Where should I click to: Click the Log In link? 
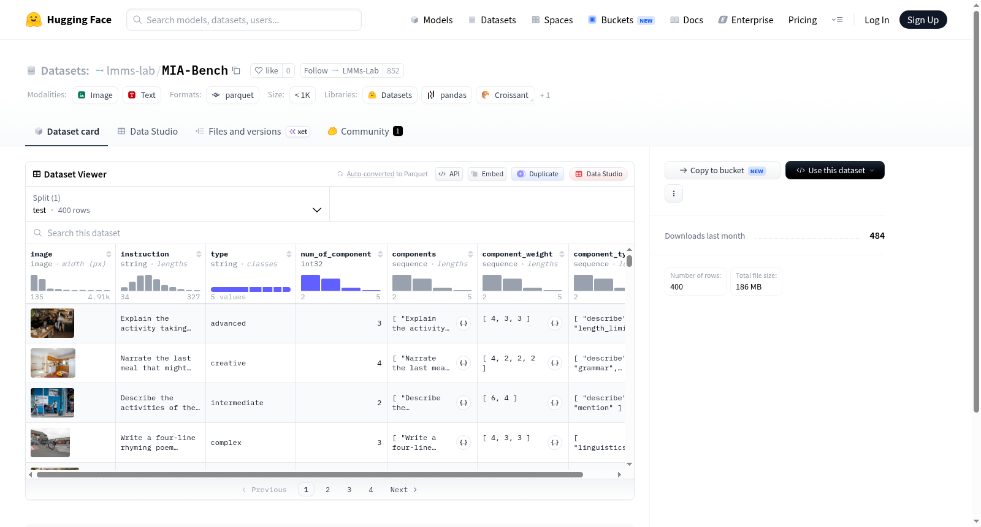point(877,20)
